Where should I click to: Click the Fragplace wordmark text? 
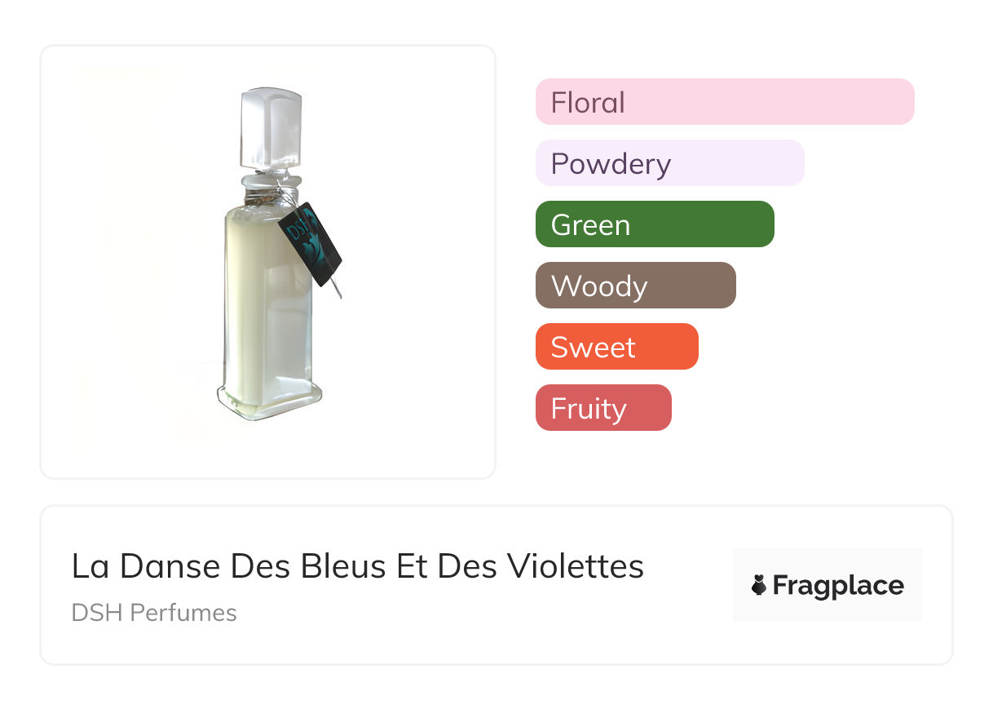[x=838, y=586]
